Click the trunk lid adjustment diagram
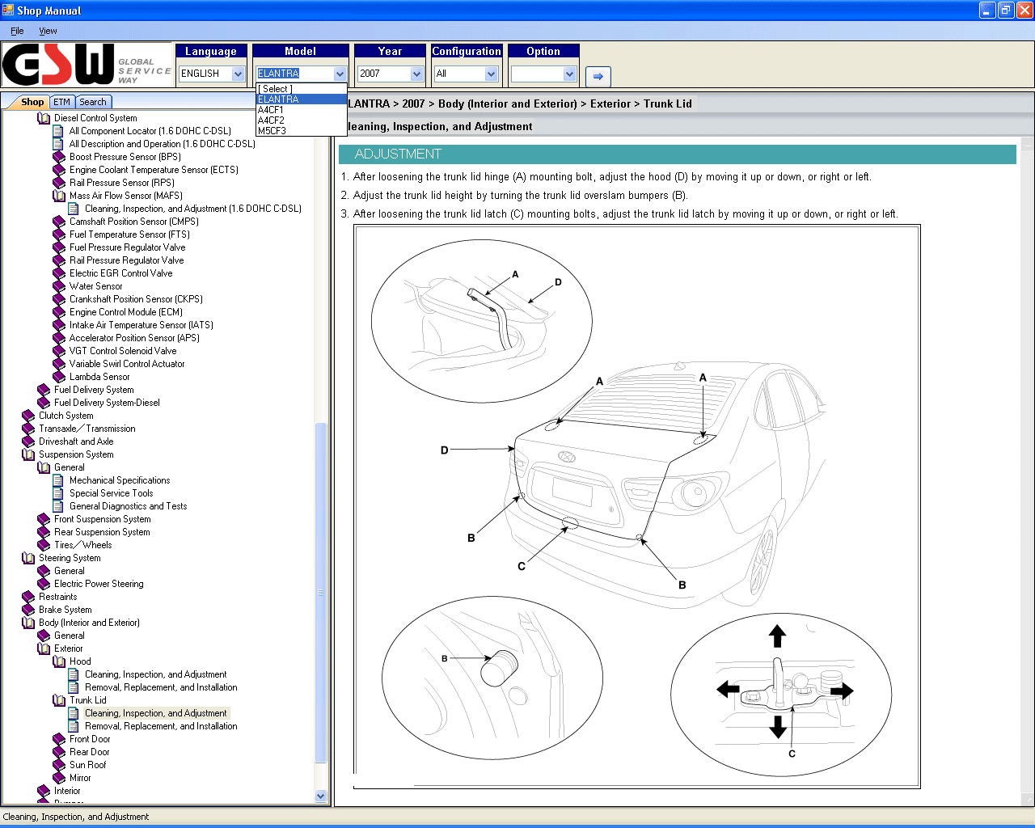This screenshot has height=828, width=1035. coord(636,506)
